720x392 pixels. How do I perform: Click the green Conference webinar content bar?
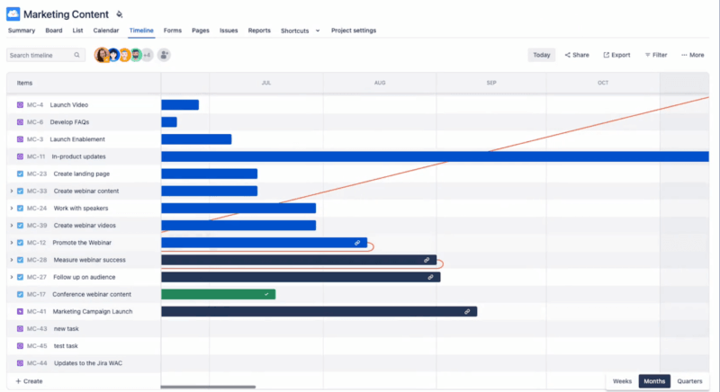[219, 294]
